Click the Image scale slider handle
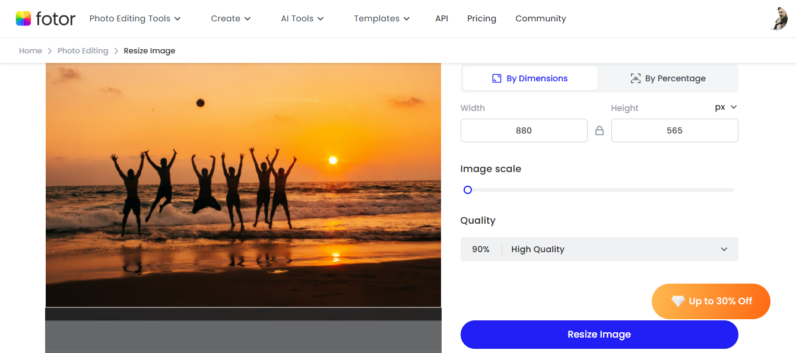The image size is (796, 353). [468, 190]
